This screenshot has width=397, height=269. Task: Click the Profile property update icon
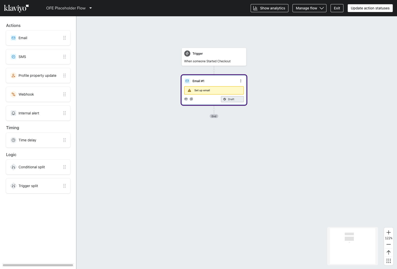[13, 75]
